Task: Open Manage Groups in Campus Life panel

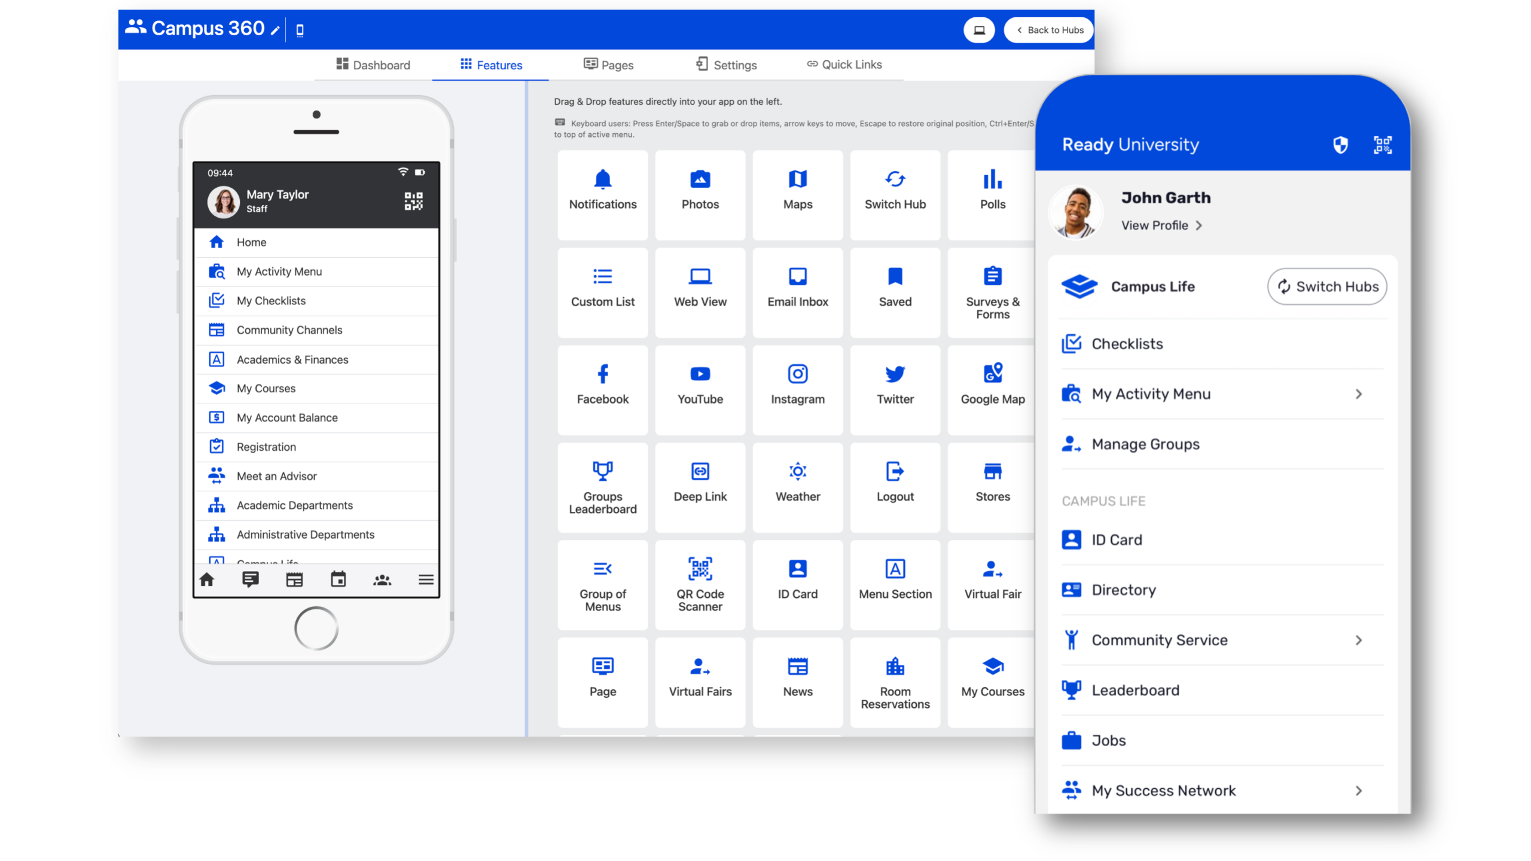Action: pyautogui.click(x=1221, y=444)
